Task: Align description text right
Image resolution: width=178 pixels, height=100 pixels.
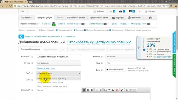Action: [x=92, y=90]
